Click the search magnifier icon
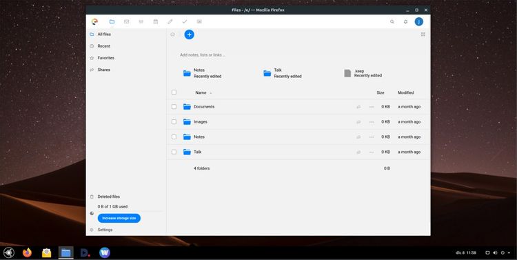The height and width of the screenshot is (260, 517). (x=392, y=22)
